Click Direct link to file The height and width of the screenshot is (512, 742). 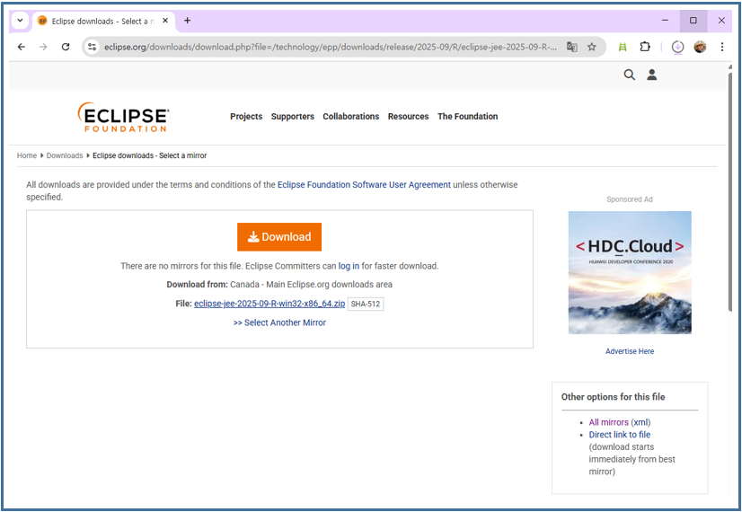(x=620, y=435)
